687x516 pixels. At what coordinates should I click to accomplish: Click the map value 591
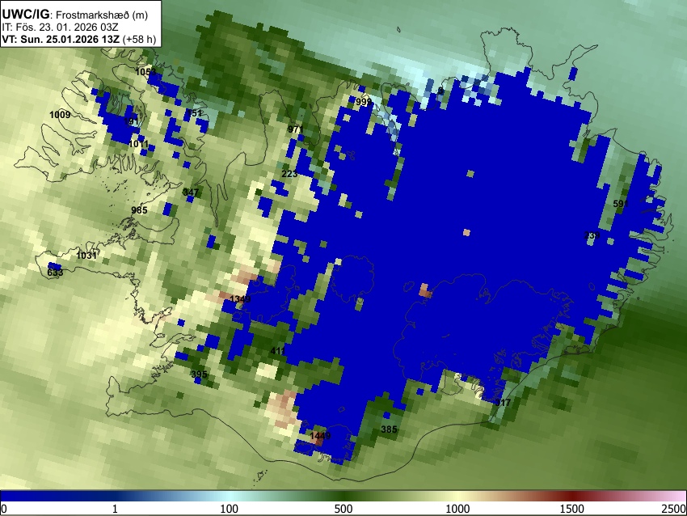tap(621, 204)
